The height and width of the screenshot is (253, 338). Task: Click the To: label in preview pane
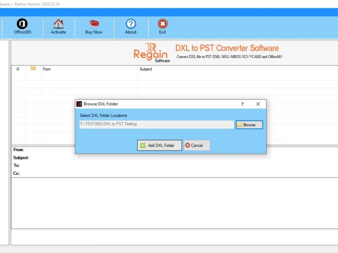pyautogui.click(x=17, y=165)
